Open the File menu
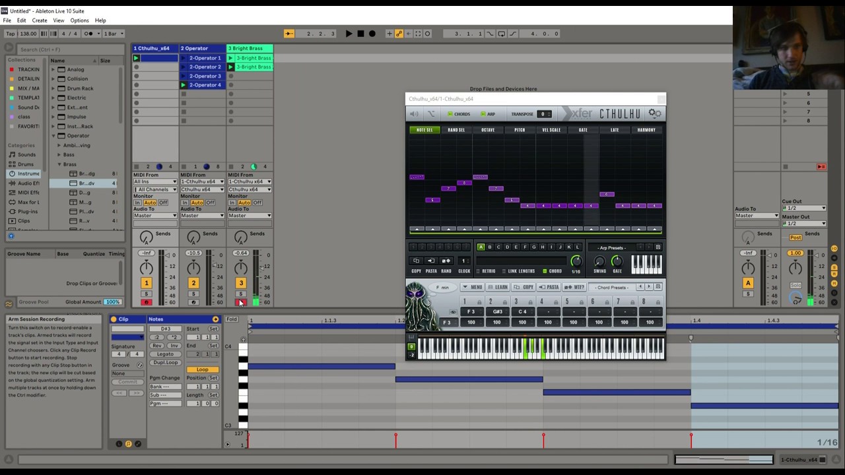This screenshot has height=475, width=845. [x=7, y=20]
